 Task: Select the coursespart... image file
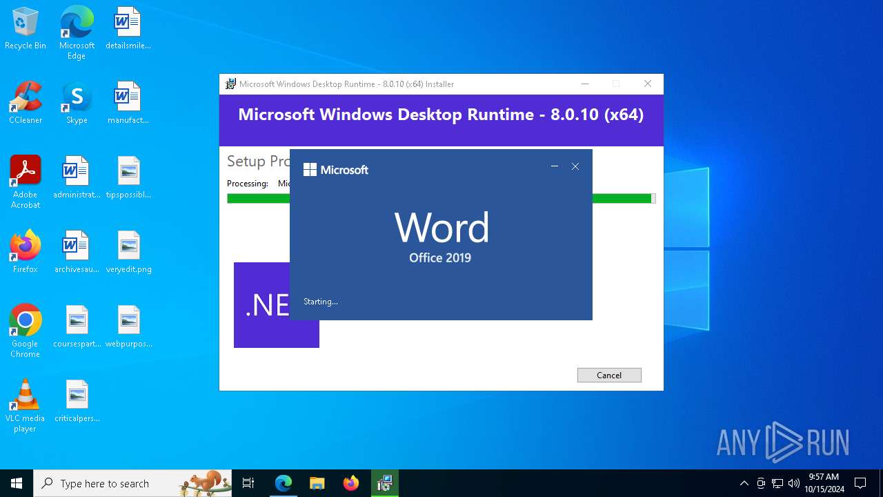click(x=77, y=327)
